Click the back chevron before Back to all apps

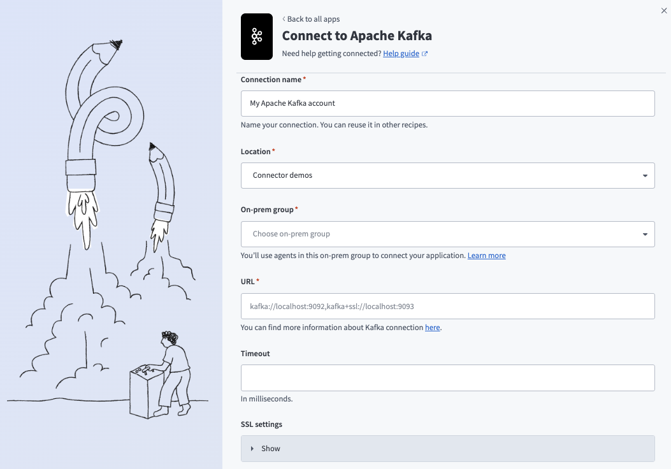pos(284,19)
